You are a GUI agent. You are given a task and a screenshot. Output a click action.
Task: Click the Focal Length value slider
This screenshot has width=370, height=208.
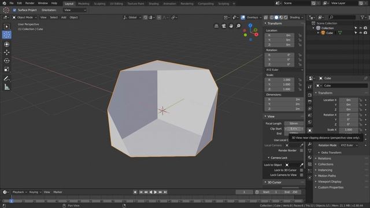pos(294,124)
